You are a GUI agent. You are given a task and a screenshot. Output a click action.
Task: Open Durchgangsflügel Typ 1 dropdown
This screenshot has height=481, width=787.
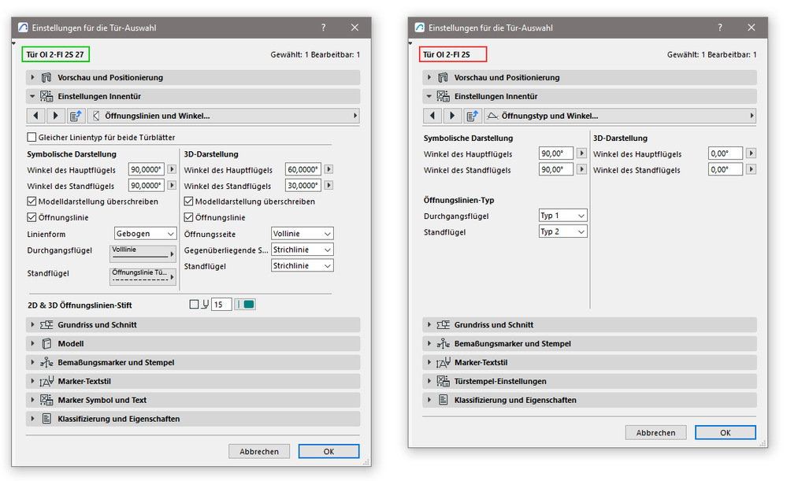(x=562, y=216)
